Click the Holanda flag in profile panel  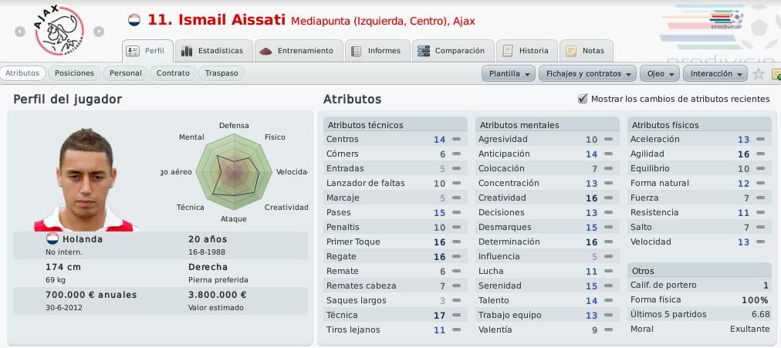[52, 238]
